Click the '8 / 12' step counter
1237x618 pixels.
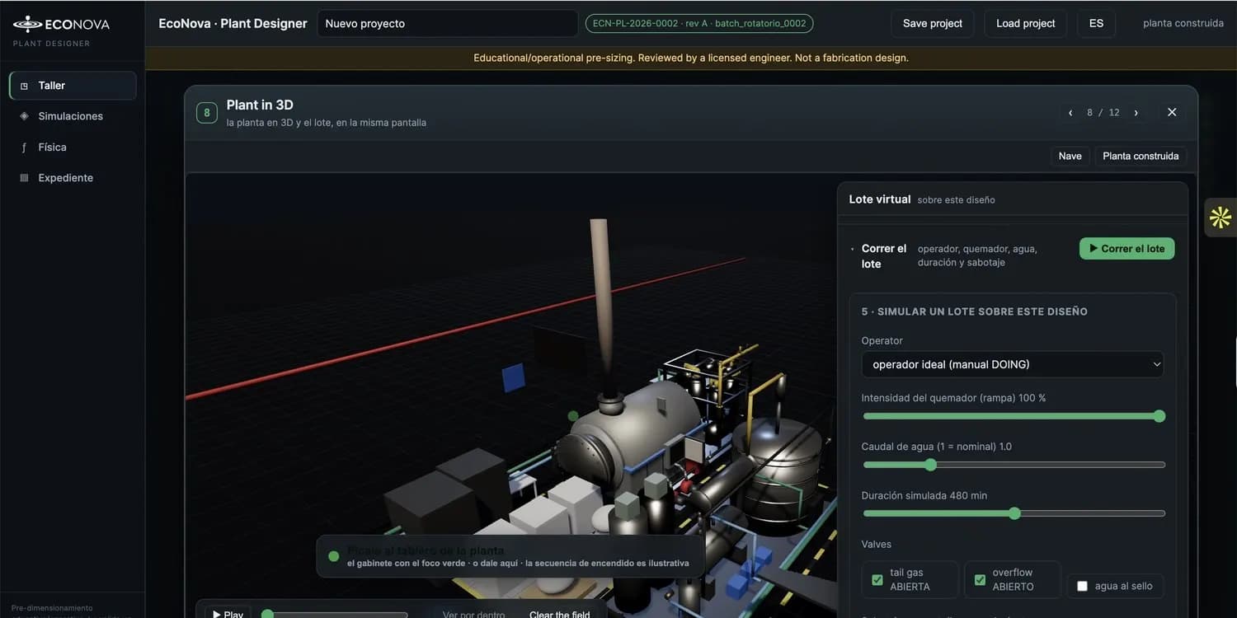pos(1103,113)
